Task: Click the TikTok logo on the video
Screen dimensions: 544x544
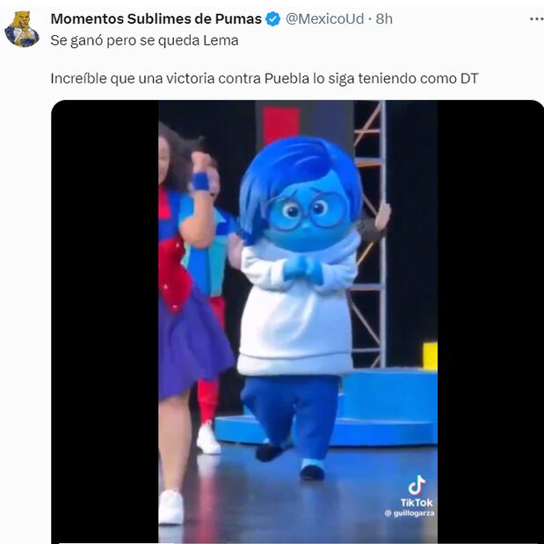Action: (x=417, y=485)
